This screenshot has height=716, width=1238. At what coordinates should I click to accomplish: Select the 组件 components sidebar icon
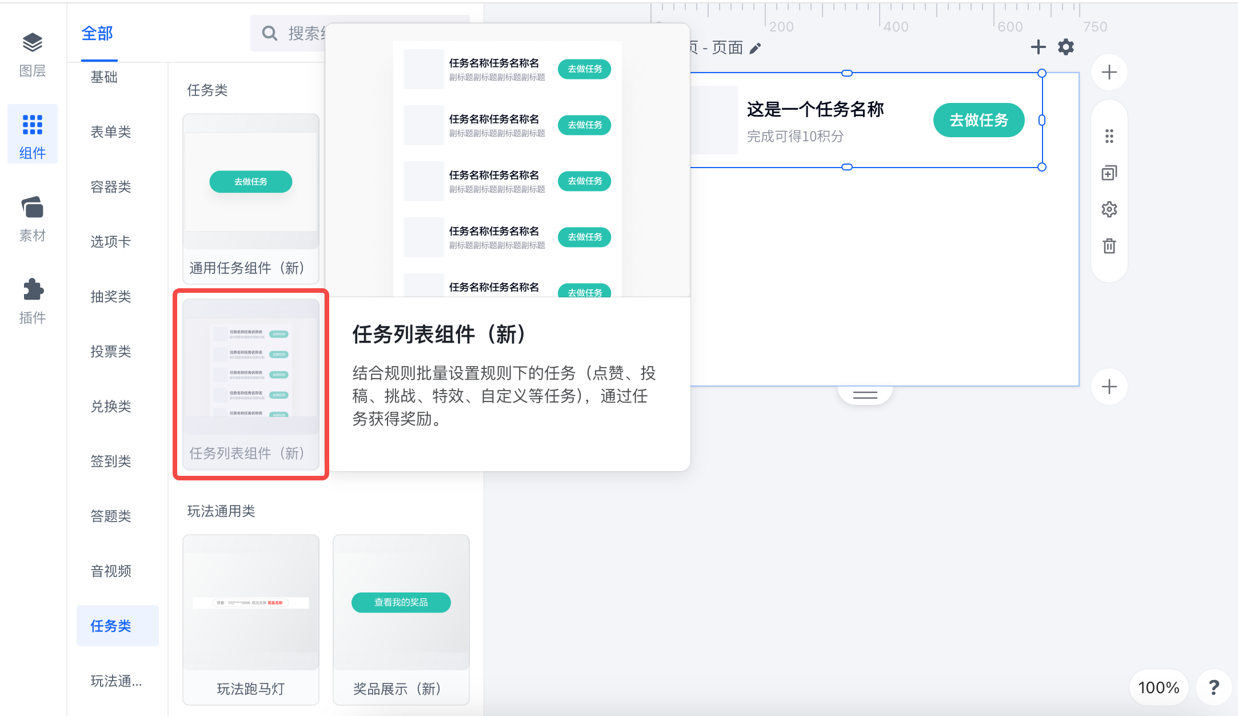coord(33,134)
